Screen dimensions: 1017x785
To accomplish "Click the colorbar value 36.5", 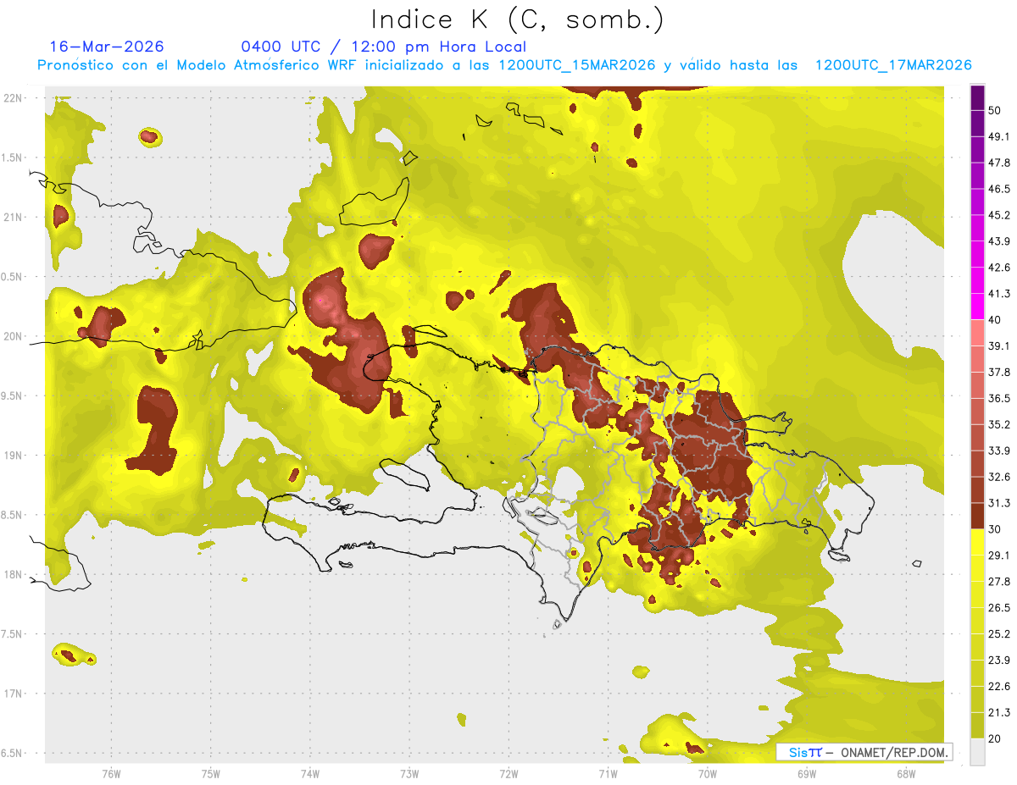I will click(999, 398).
